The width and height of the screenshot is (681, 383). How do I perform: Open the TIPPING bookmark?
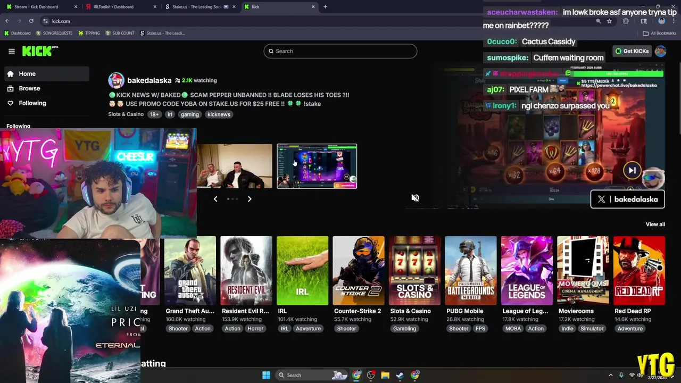[89, 33]
